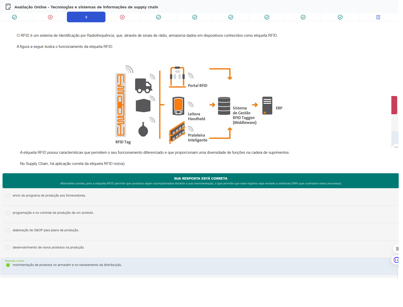This screenshot has width=403, height=307.
Task: Go to question 6 checkmark icon
Action: coord(195,17)
